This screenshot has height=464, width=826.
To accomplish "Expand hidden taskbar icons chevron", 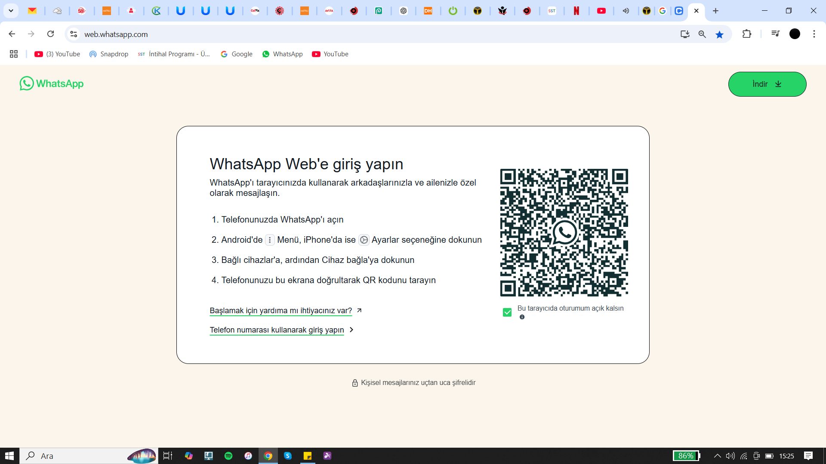I will [x=717, y=456].
